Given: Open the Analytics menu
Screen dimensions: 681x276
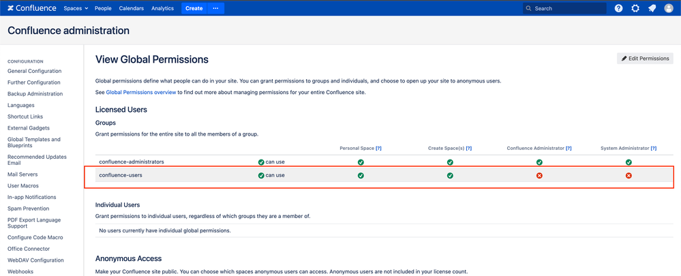Looking at the screenshot, I should click(162, 8).
